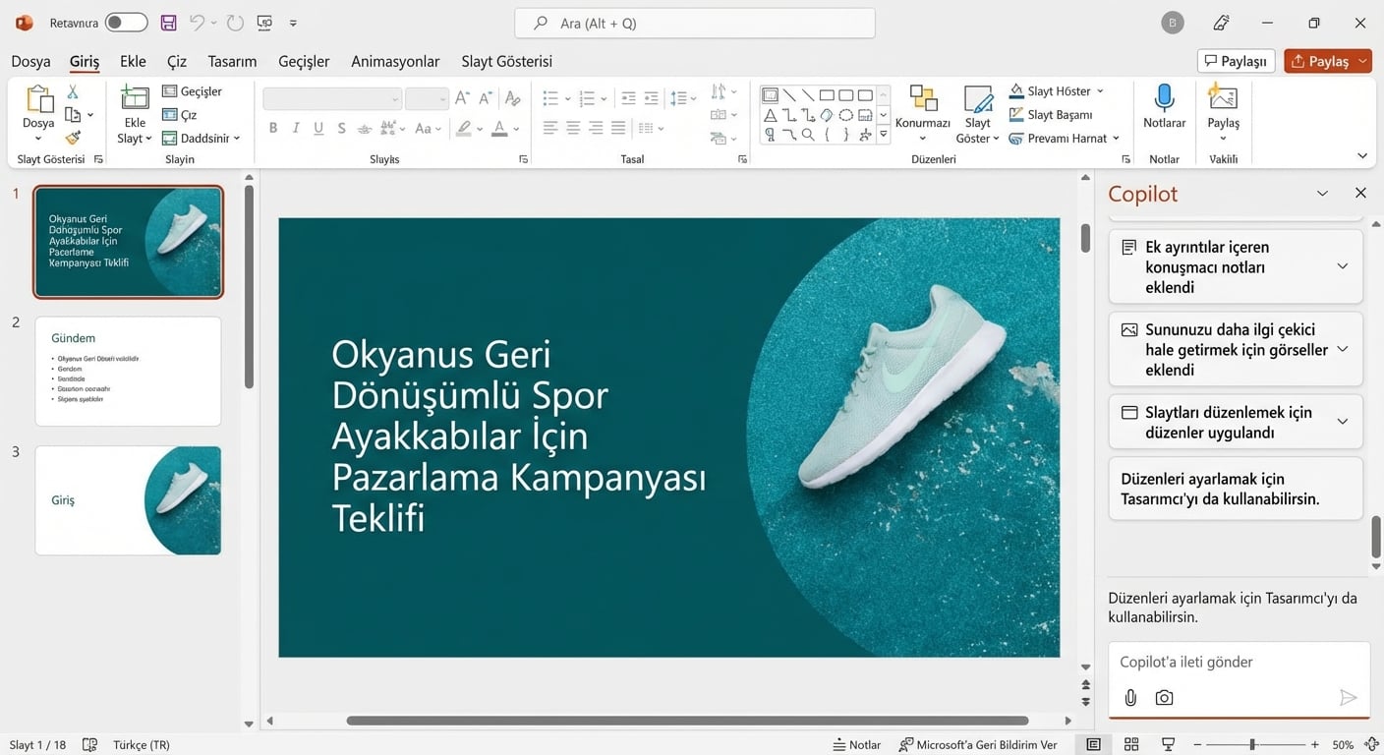Switch to the Animasyonlar ribbon tab
This screenshot has width=1384, height=755.
[394, 61]
